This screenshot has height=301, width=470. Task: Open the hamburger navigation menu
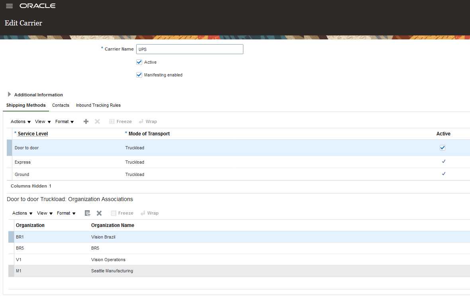(x=9, y=6)
